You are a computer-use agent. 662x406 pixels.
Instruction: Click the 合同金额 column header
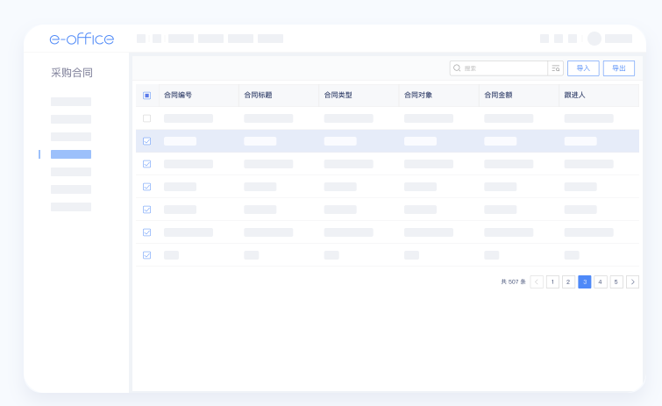[x=498, y=95]
